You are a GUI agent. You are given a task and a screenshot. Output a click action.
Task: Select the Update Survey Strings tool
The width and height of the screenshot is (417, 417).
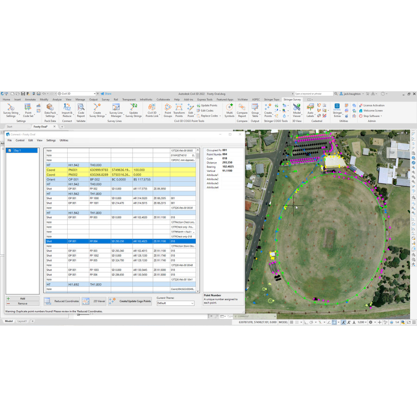tap(133, 110)
